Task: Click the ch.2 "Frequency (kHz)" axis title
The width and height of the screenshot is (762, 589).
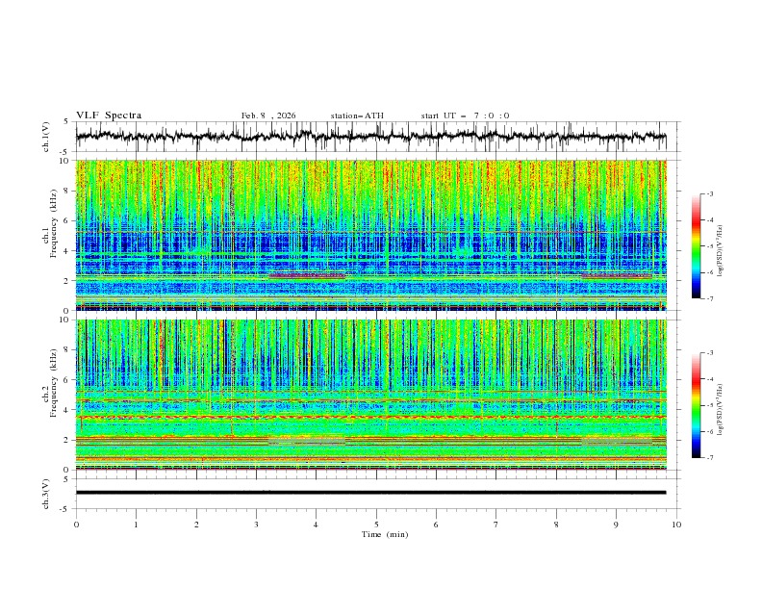Action: (x=54, y=383)
